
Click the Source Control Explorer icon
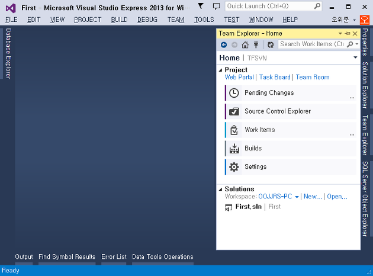(x=234, y=111)
